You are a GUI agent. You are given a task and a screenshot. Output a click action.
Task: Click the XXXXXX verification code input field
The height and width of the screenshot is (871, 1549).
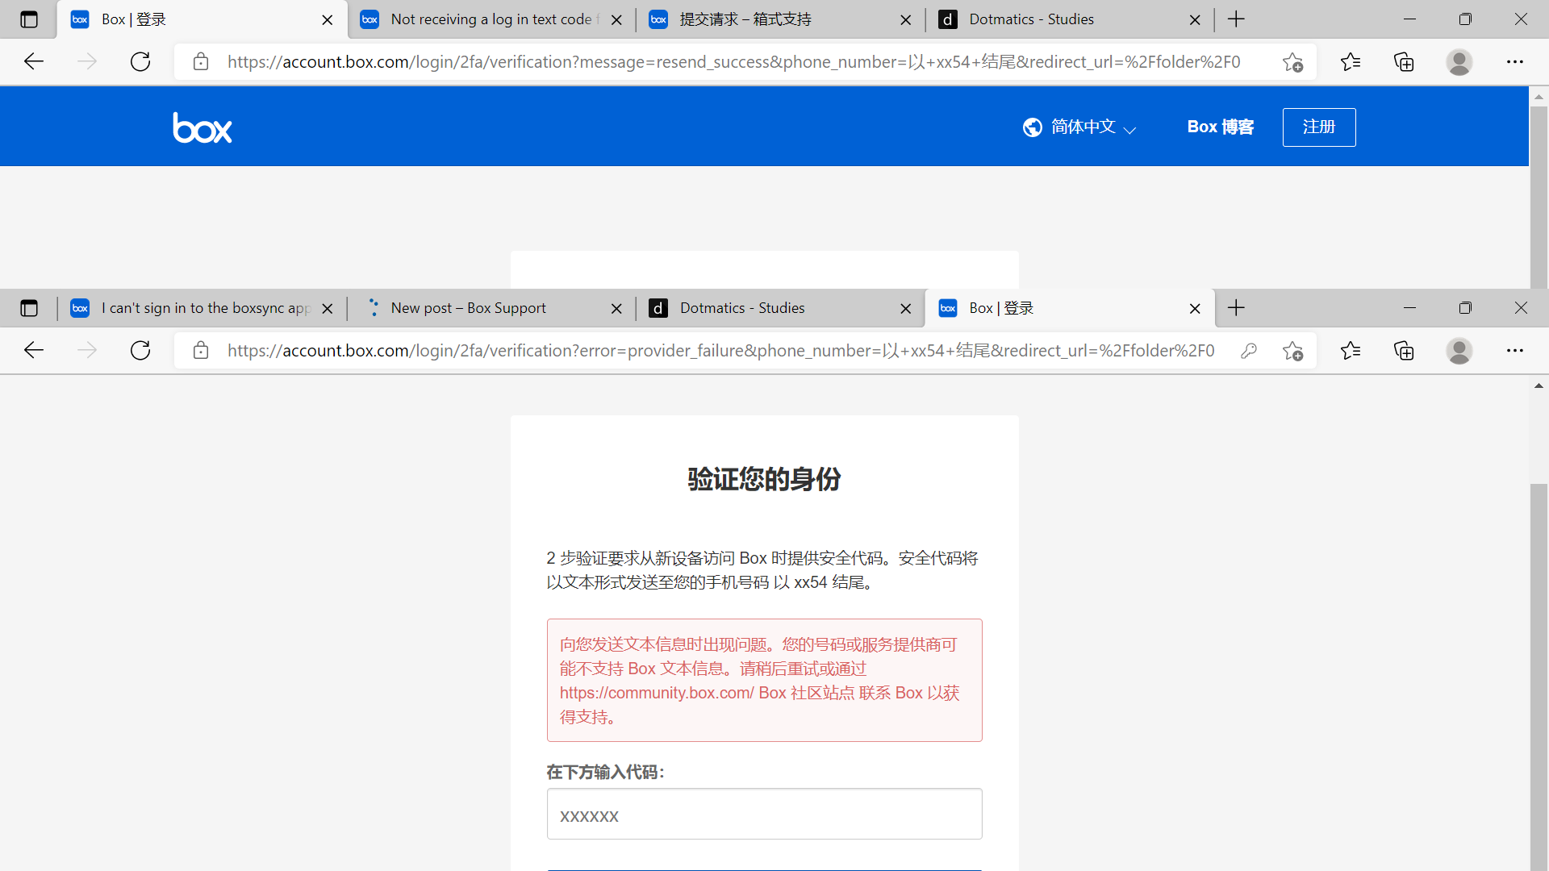click(x=764, y=815)
